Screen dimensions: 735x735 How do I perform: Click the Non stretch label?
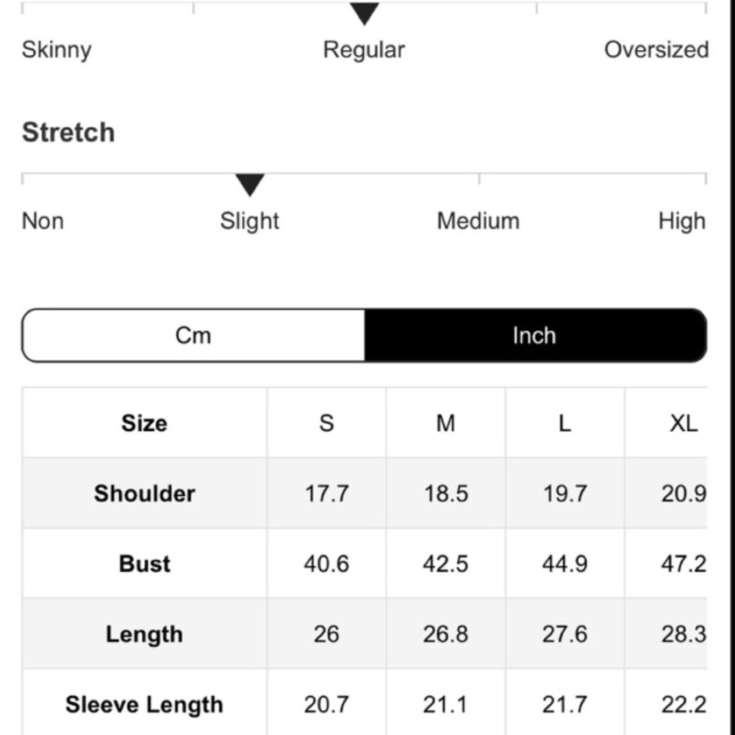click(43, 220)
